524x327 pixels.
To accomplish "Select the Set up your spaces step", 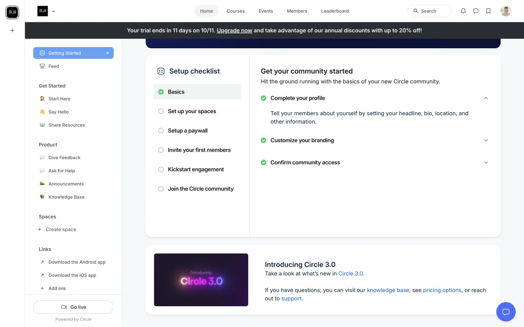I will 192,111.
